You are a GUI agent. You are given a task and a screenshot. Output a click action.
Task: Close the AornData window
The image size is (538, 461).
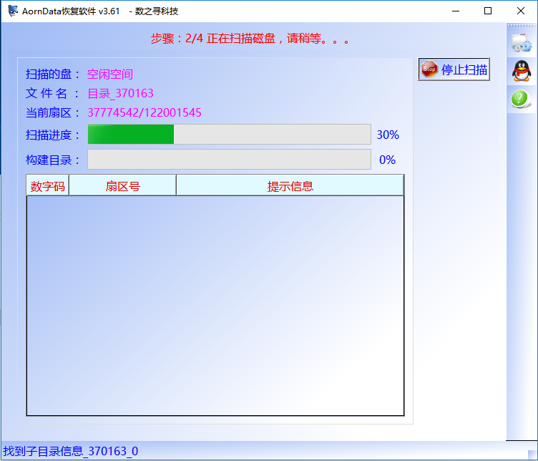coord(521,11)
